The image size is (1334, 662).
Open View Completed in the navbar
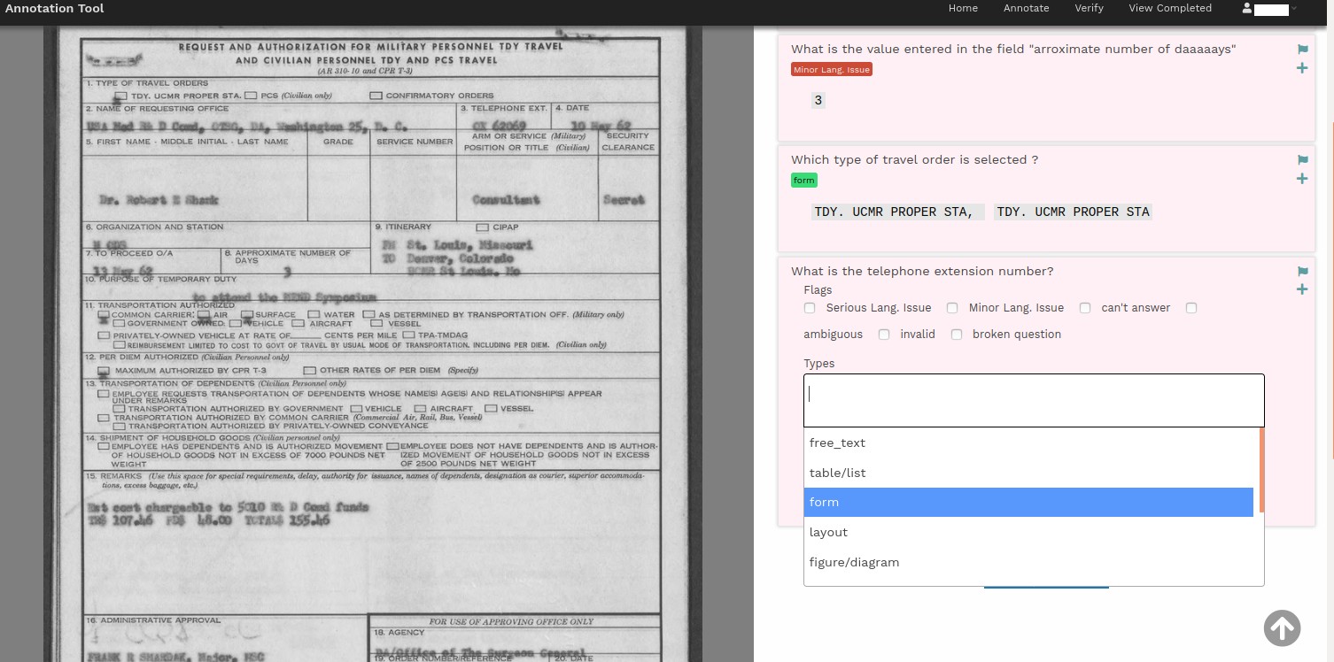[x=1169, y=8]
